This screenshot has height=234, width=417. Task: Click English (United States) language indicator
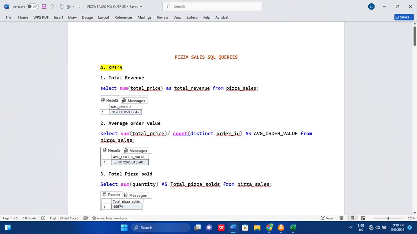coord(64,218)
